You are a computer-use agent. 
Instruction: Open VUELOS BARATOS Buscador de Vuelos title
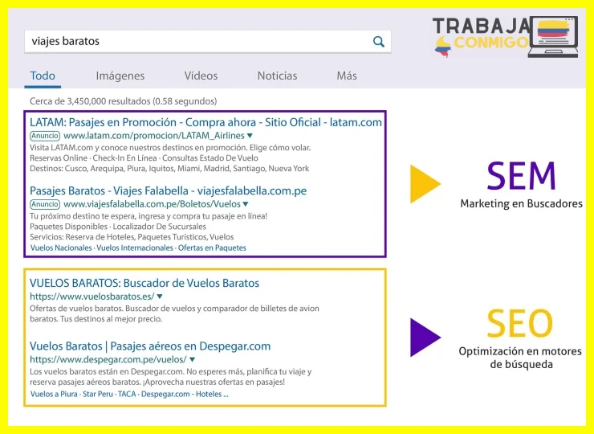tap(144, 284)
